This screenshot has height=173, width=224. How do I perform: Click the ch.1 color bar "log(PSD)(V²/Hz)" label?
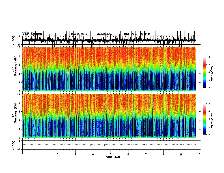point(212,74)
